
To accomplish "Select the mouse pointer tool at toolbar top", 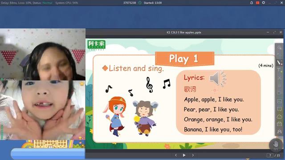I will pos(279,48).
